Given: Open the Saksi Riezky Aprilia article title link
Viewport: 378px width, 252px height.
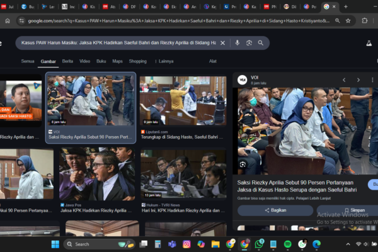Looking at the screenshot, I should click(297, 186).
